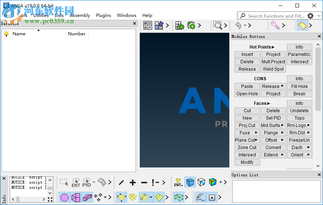Click the Fill Hole button
The image size is (323, 205).
299,86
